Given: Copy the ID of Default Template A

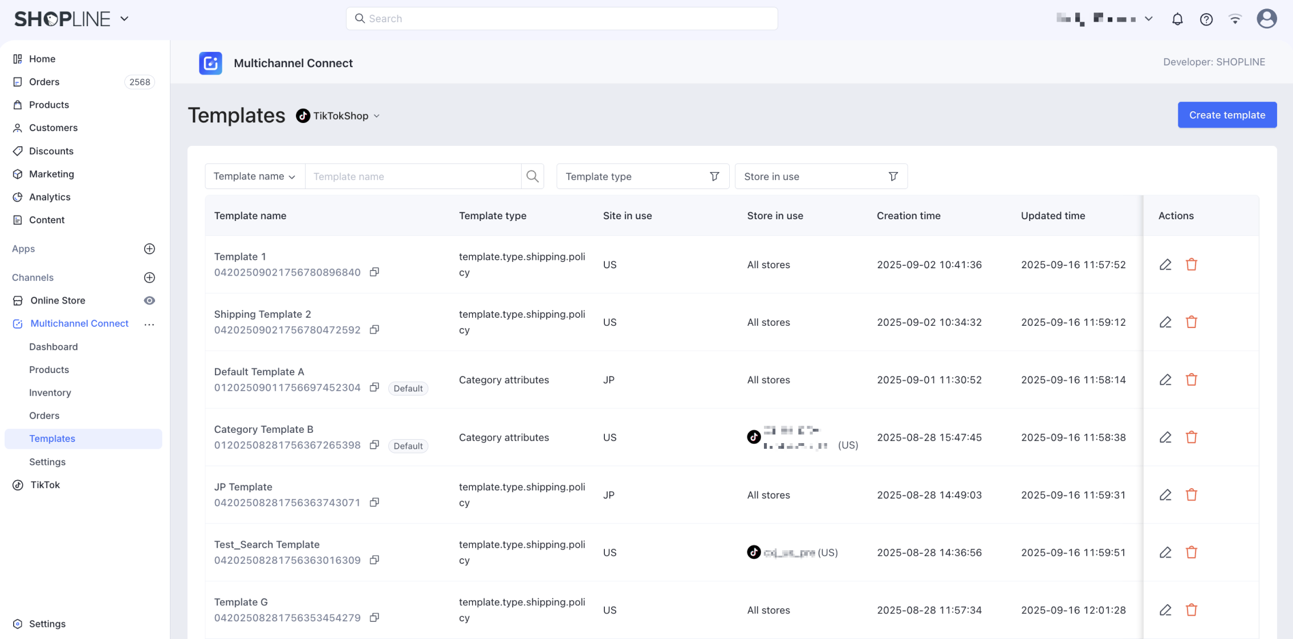Looking at the screenshot, I should point(375,387).
